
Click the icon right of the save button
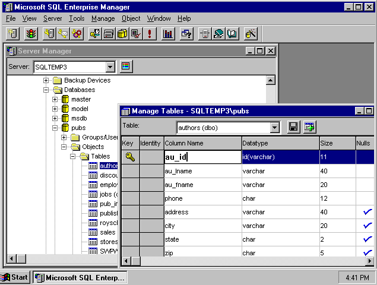click(309, 126)
